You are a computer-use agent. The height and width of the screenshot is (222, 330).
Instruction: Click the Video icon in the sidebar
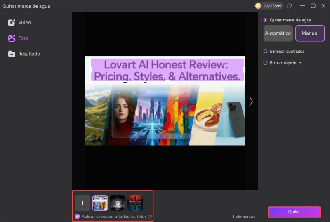point(12,23)
